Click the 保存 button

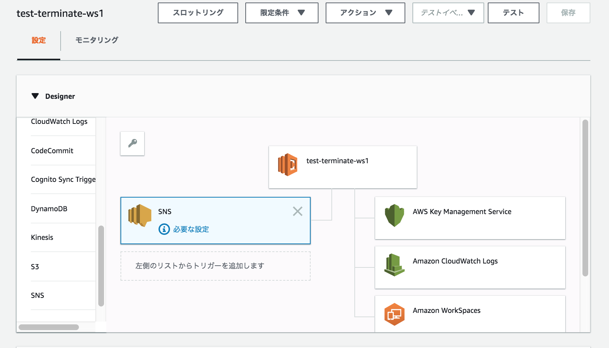tap(568, 13)
